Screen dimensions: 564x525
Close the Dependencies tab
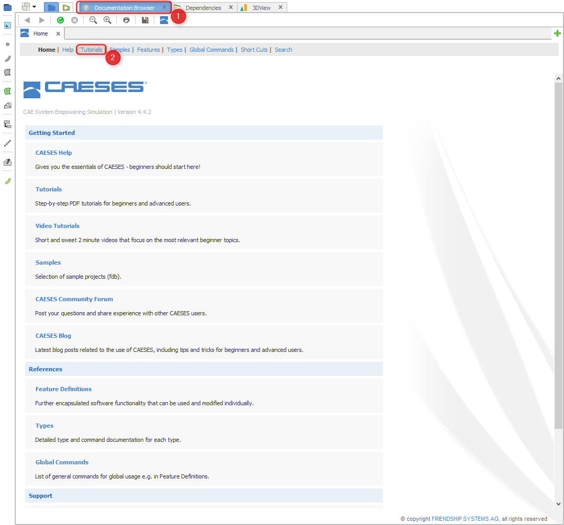pos(231,7)
